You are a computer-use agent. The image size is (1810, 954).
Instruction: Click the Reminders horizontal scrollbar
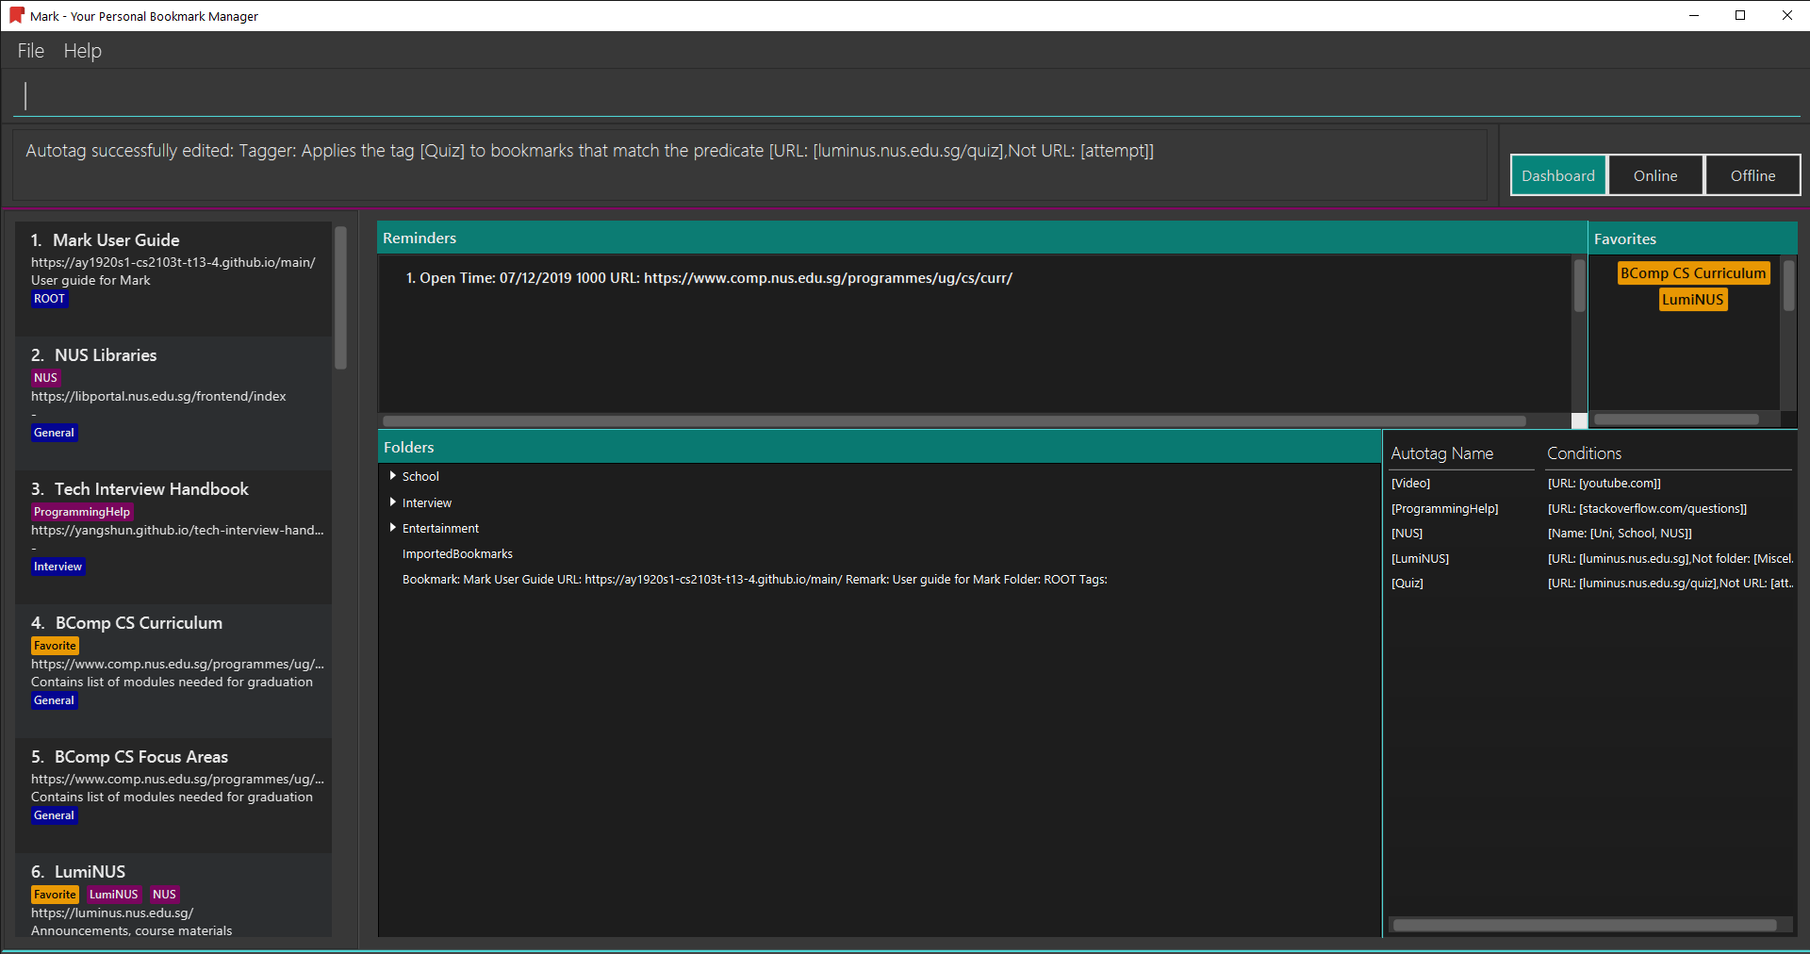click(954, 421)
